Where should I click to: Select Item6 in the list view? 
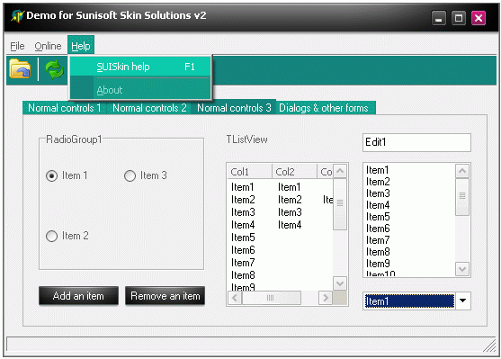pyautogui.click(x=243, y=250)
